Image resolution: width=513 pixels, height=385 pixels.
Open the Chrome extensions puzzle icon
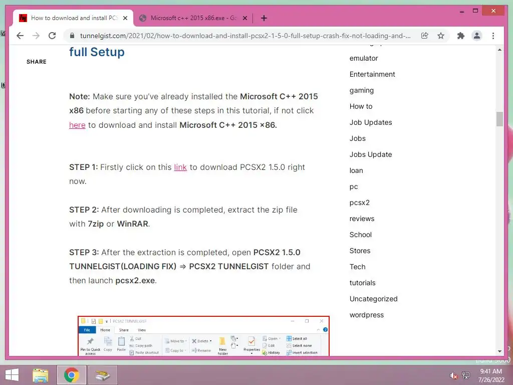coord(461,36)
